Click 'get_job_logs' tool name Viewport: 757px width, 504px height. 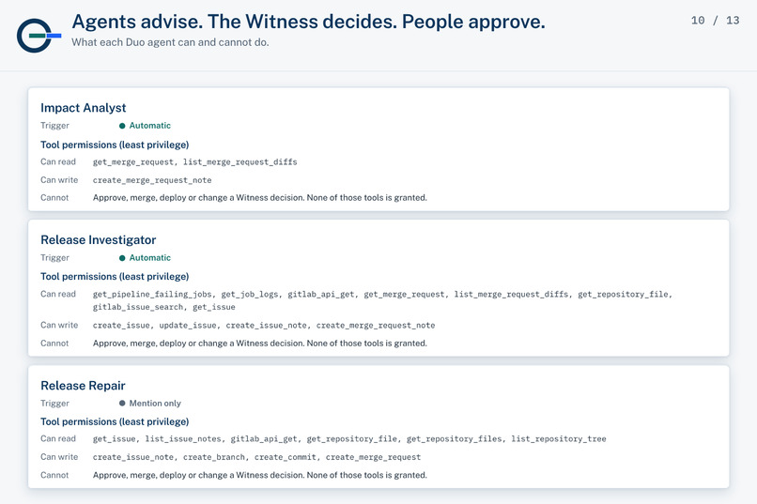pos(250,294)
